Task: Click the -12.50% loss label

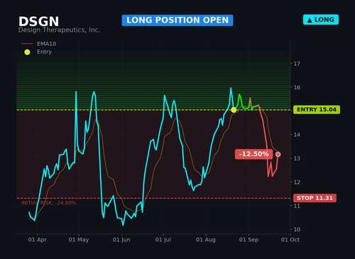Action: pos(253,154)
